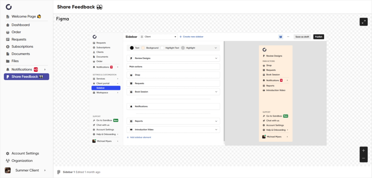The width and height of the screenshot is (372, 178).
Task: Click the bell icon in Notifications editor row
Action: tap(131, 106)
